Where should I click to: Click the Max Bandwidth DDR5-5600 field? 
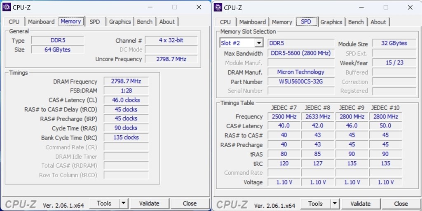(x=300, y=53)
